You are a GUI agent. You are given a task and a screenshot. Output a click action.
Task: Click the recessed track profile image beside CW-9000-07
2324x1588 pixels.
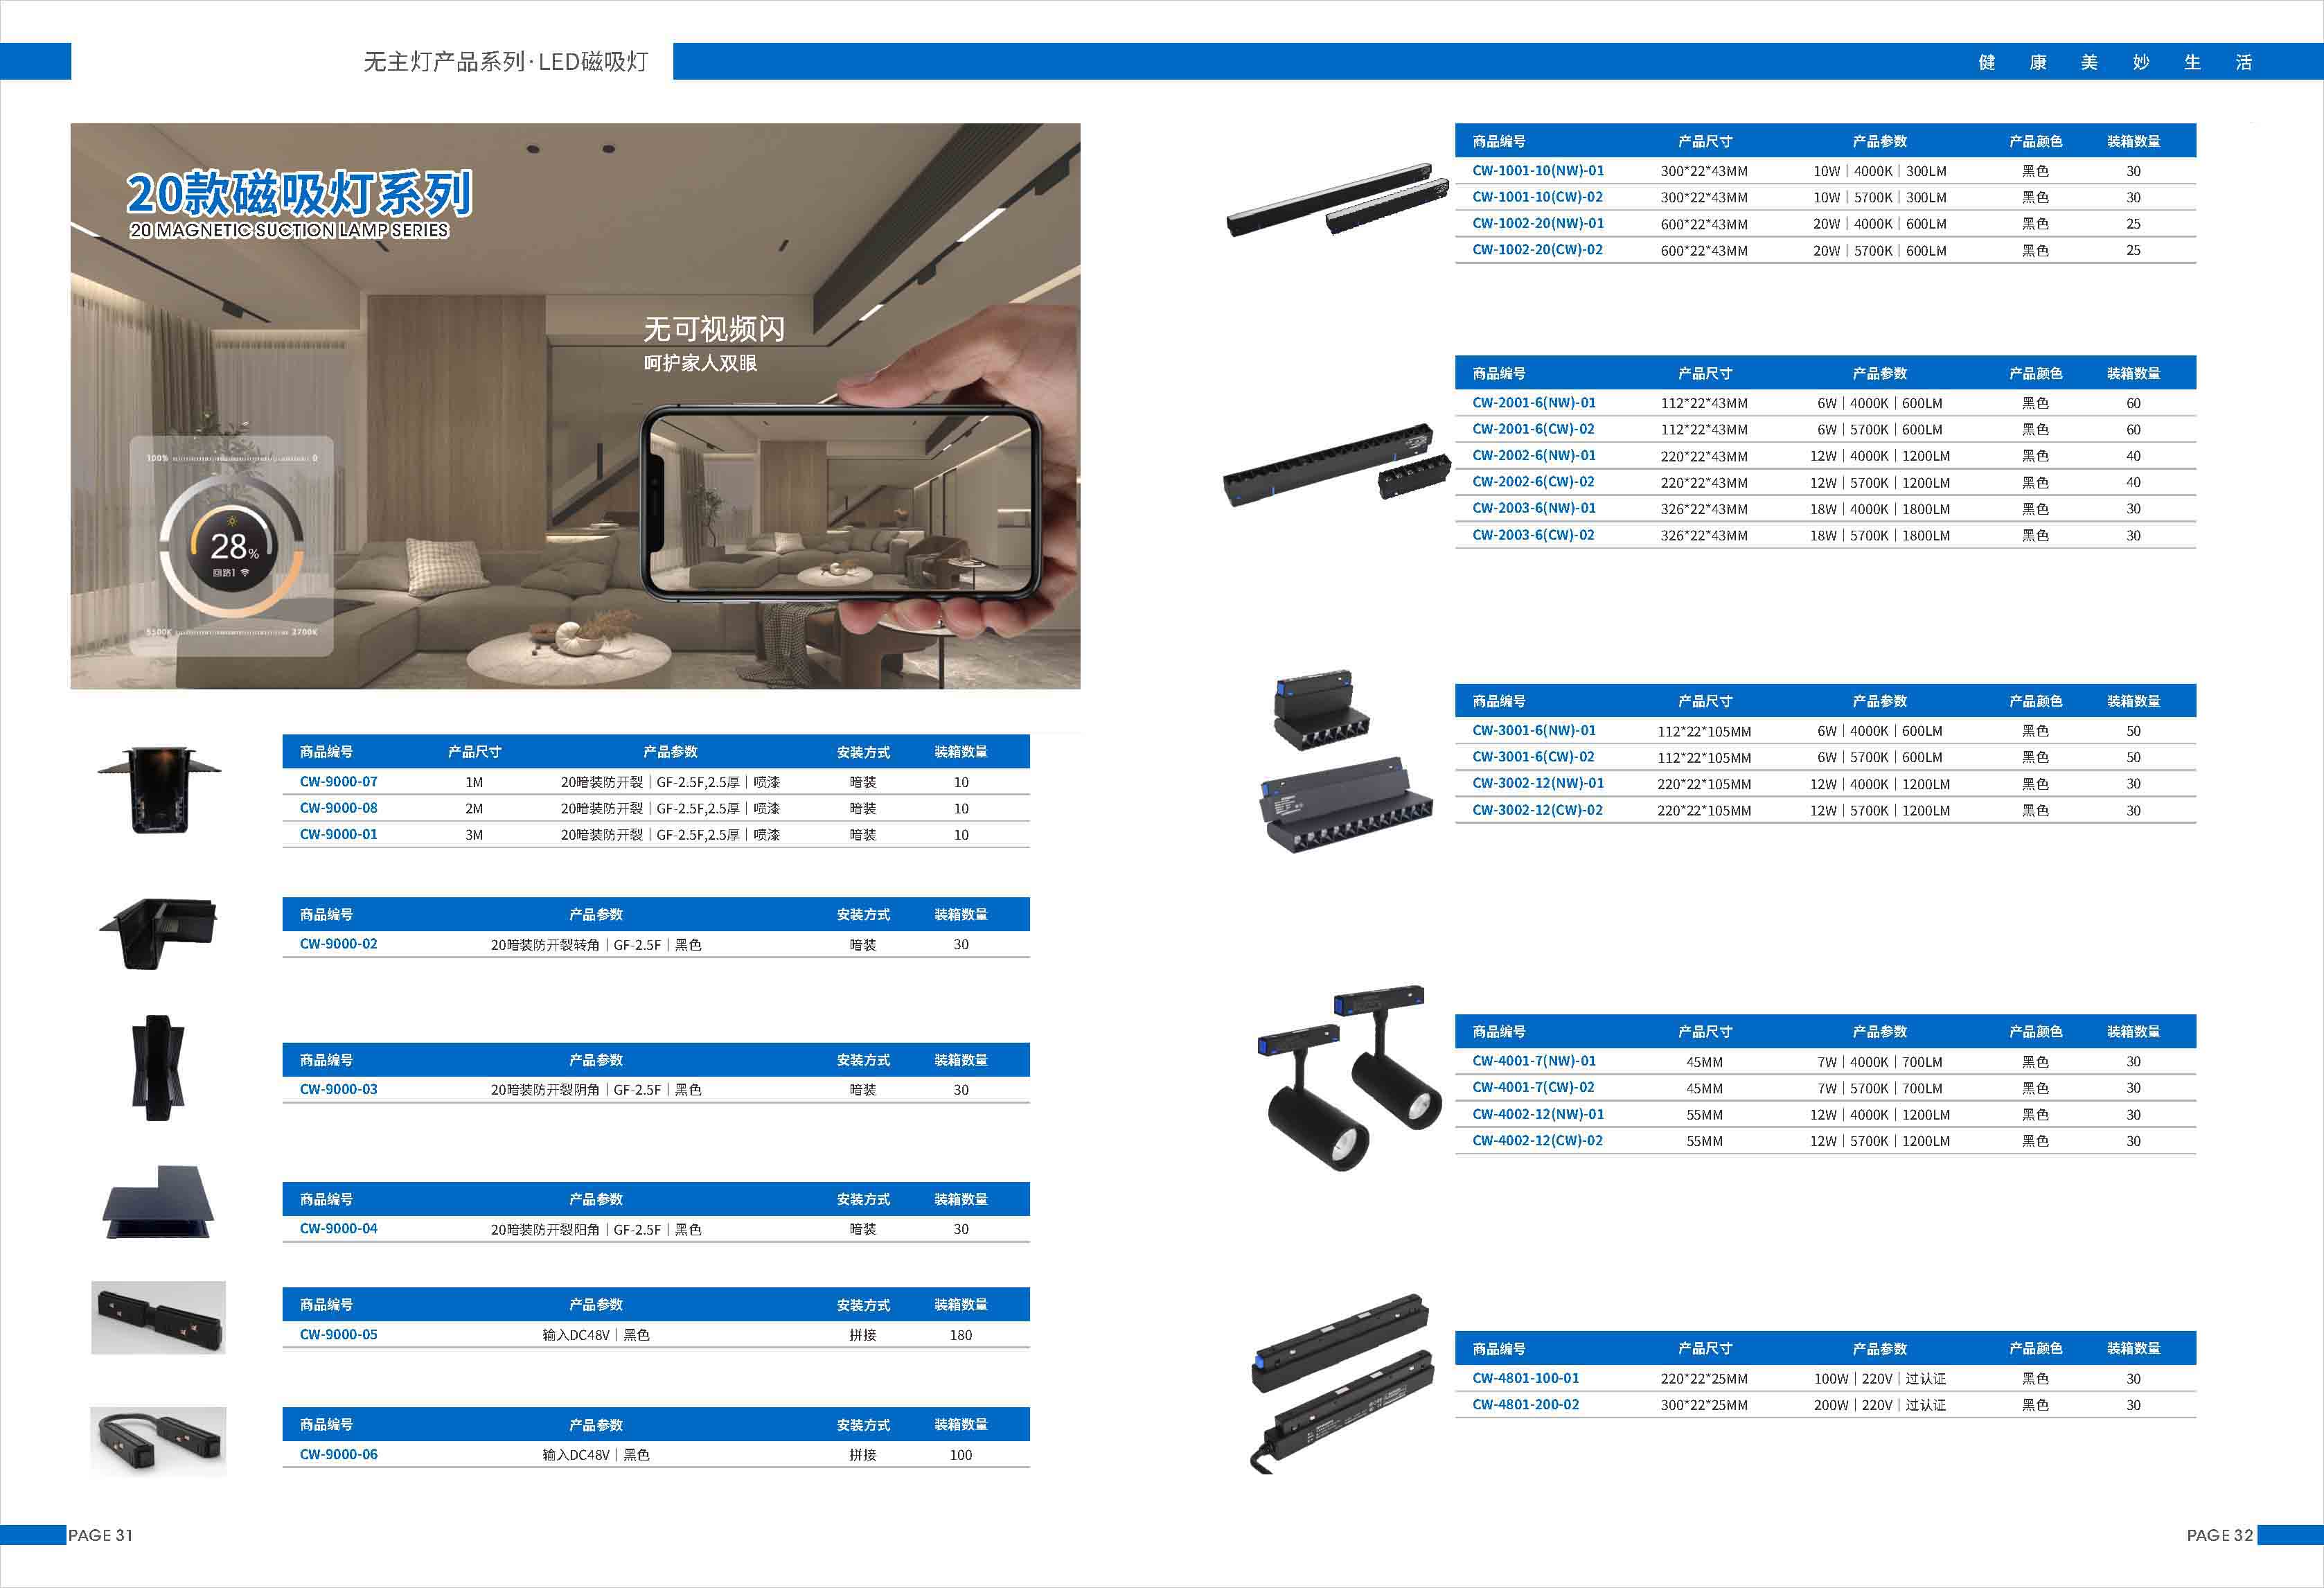159,790
